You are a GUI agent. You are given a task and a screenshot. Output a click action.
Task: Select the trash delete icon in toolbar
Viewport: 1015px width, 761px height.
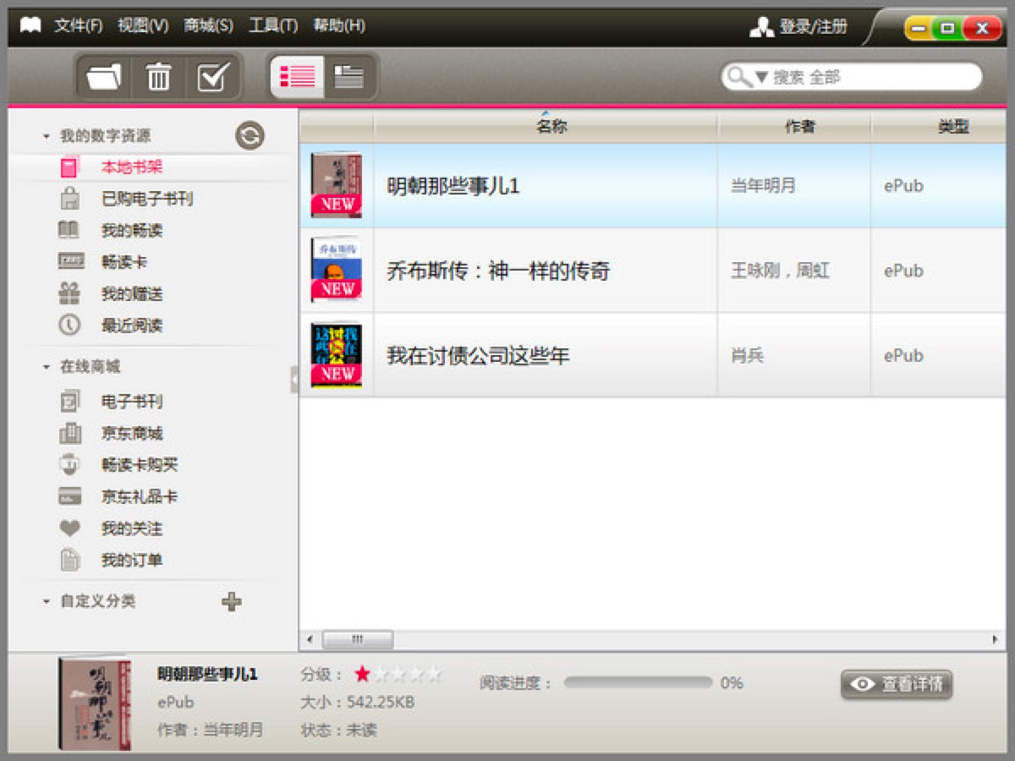[158, 76]
